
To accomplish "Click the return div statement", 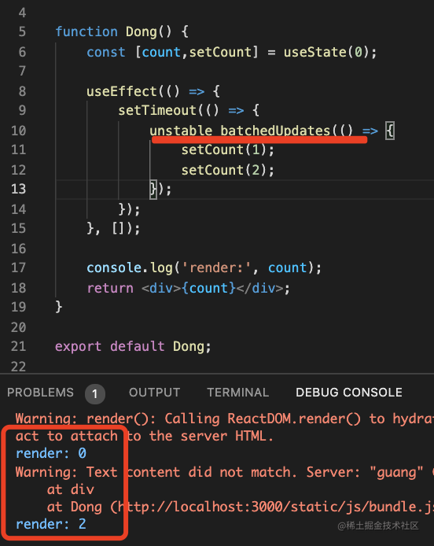I will pos(188,288).
